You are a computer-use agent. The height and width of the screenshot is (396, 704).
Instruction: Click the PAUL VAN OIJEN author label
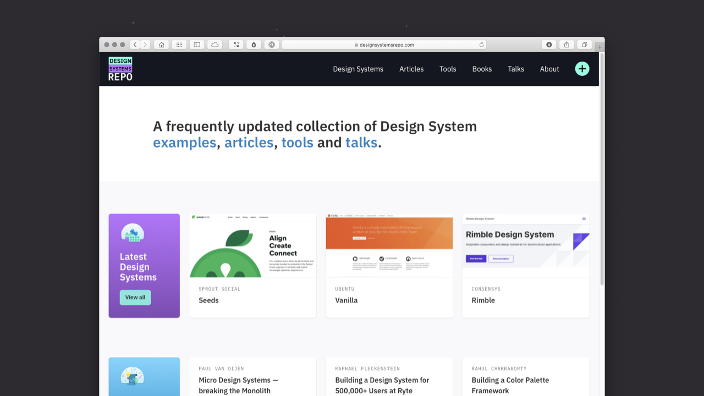pyautogui.click(x=221, y=369)
